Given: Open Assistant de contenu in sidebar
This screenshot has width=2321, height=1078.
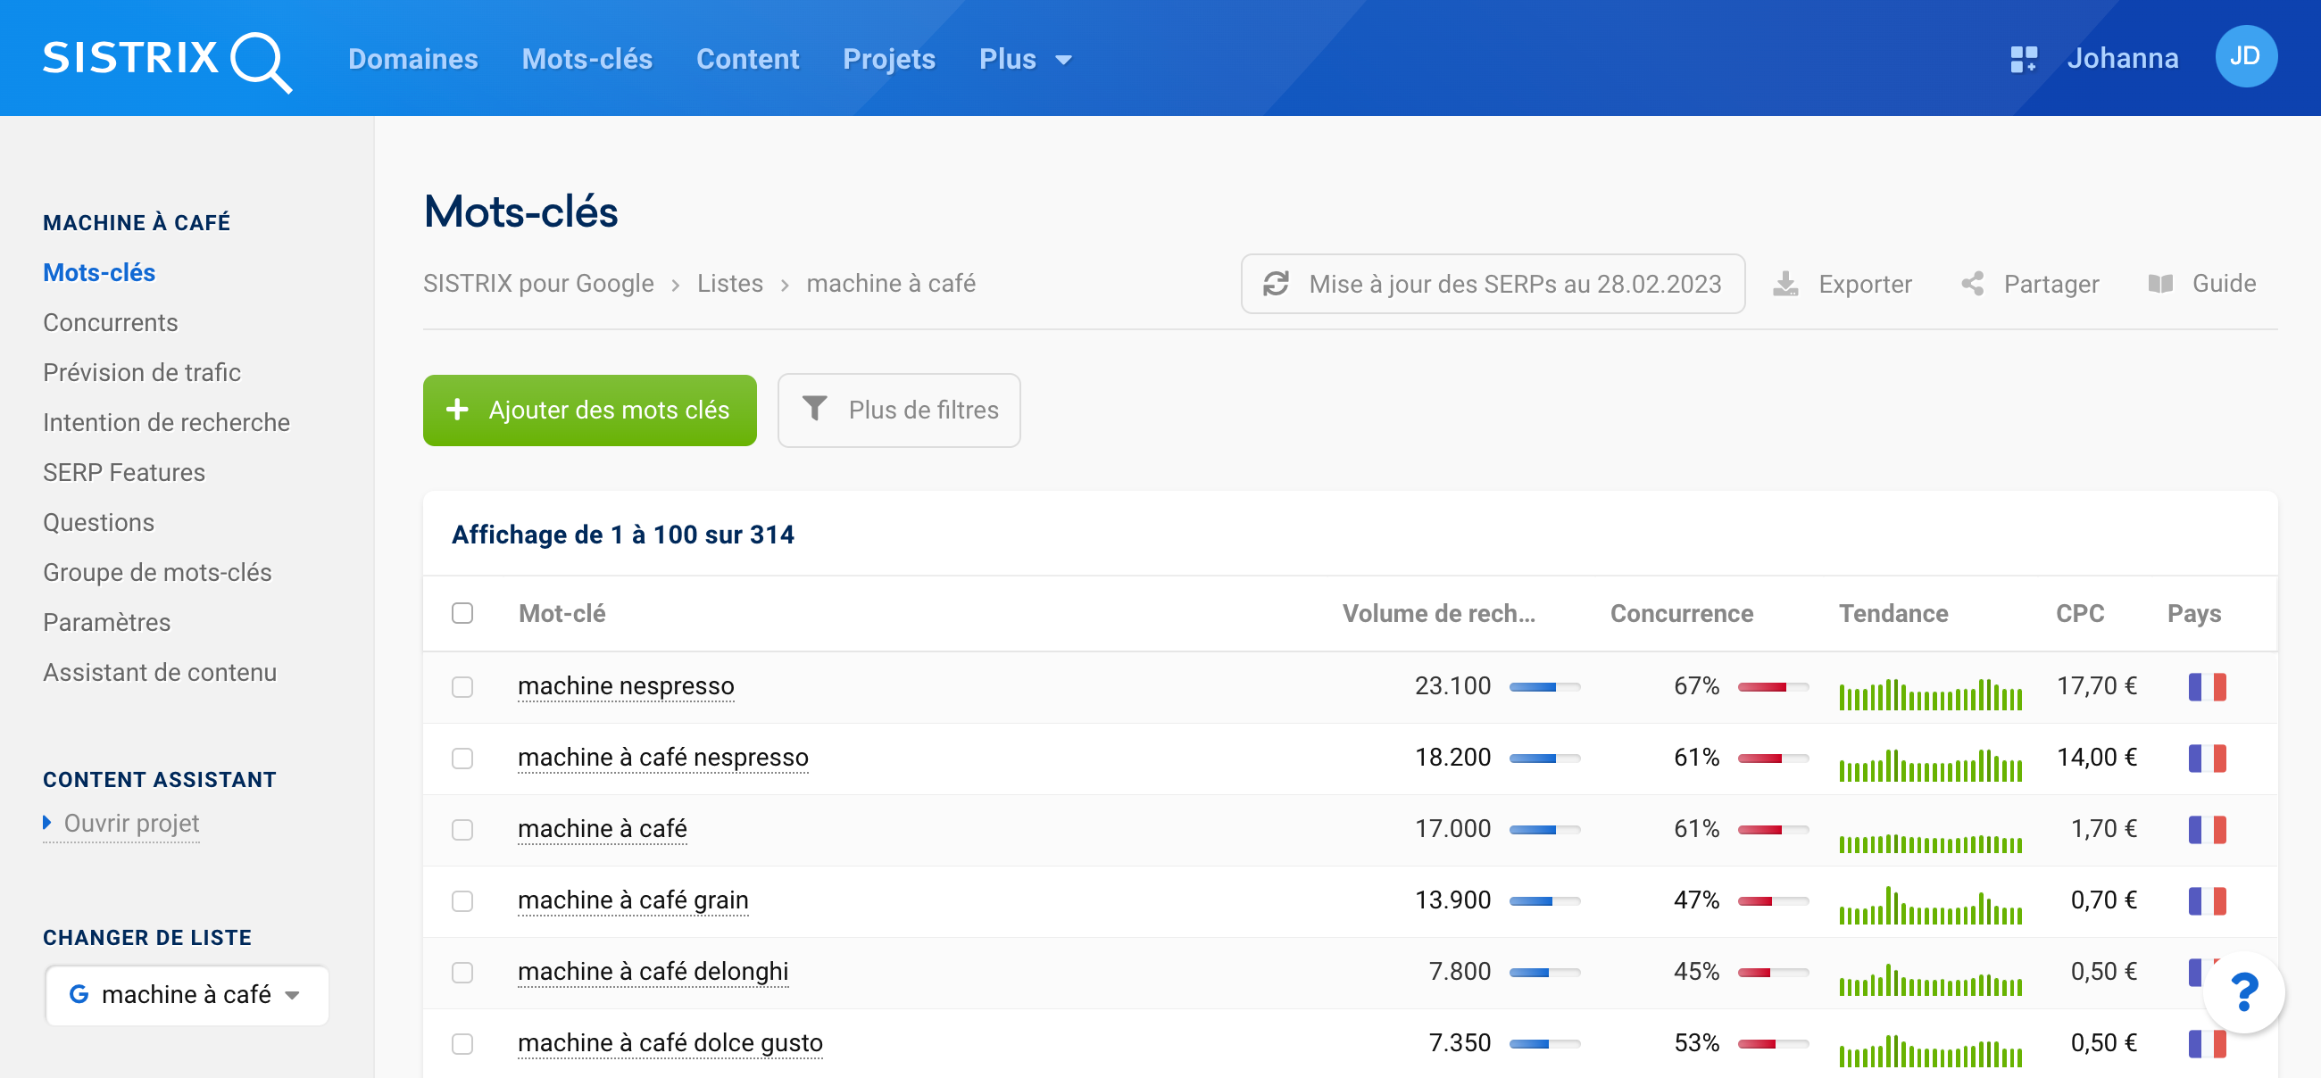Looking at the screenshot, I should coord(160,672).
